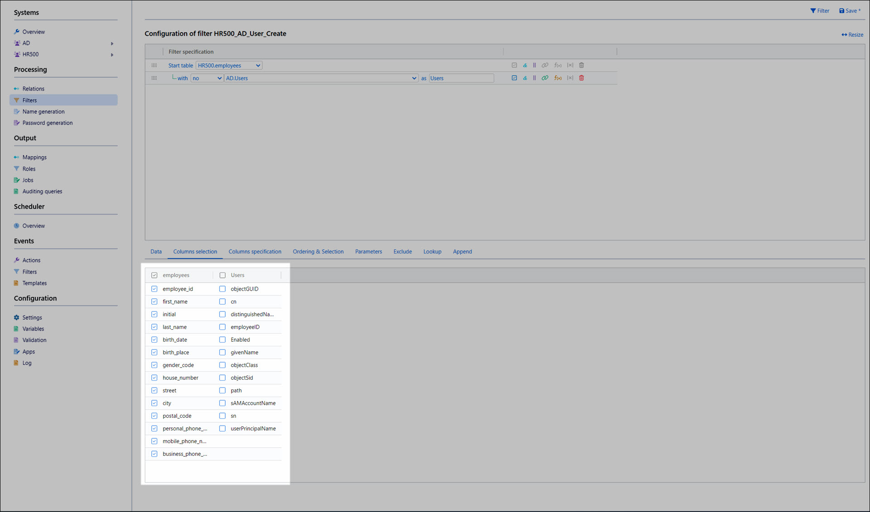
Task: Click the Resize link
Action: click(x=852, y=35)
